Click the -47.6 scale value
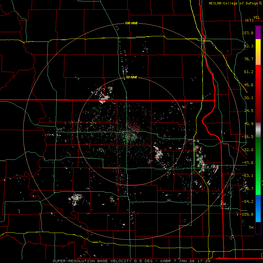The width and height of the screenshot is (263, 263). pyautogui.click(x=248, y=163)
